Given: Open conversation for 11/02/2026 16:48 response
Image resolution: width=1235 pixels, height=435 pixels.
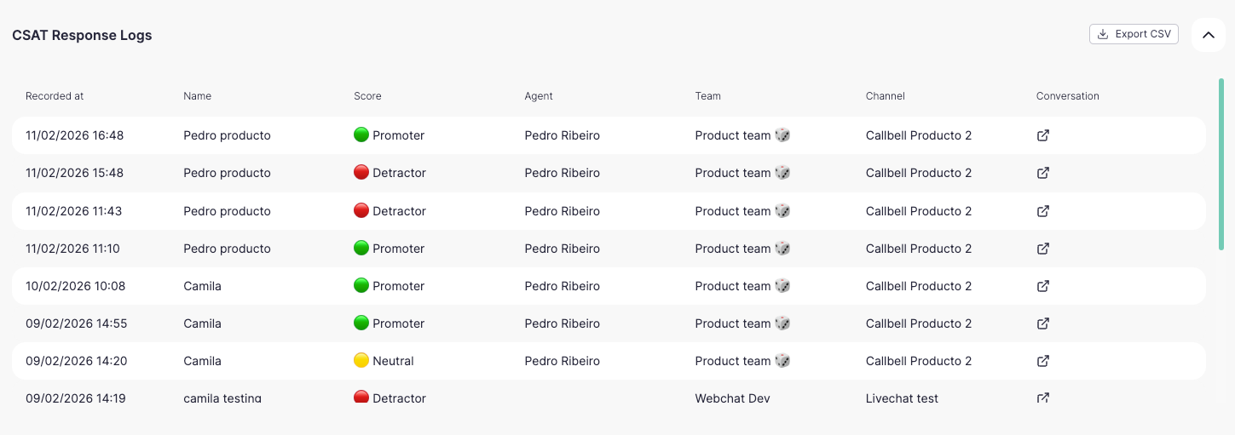Looking at the screenshot, I should [1042, 135].
